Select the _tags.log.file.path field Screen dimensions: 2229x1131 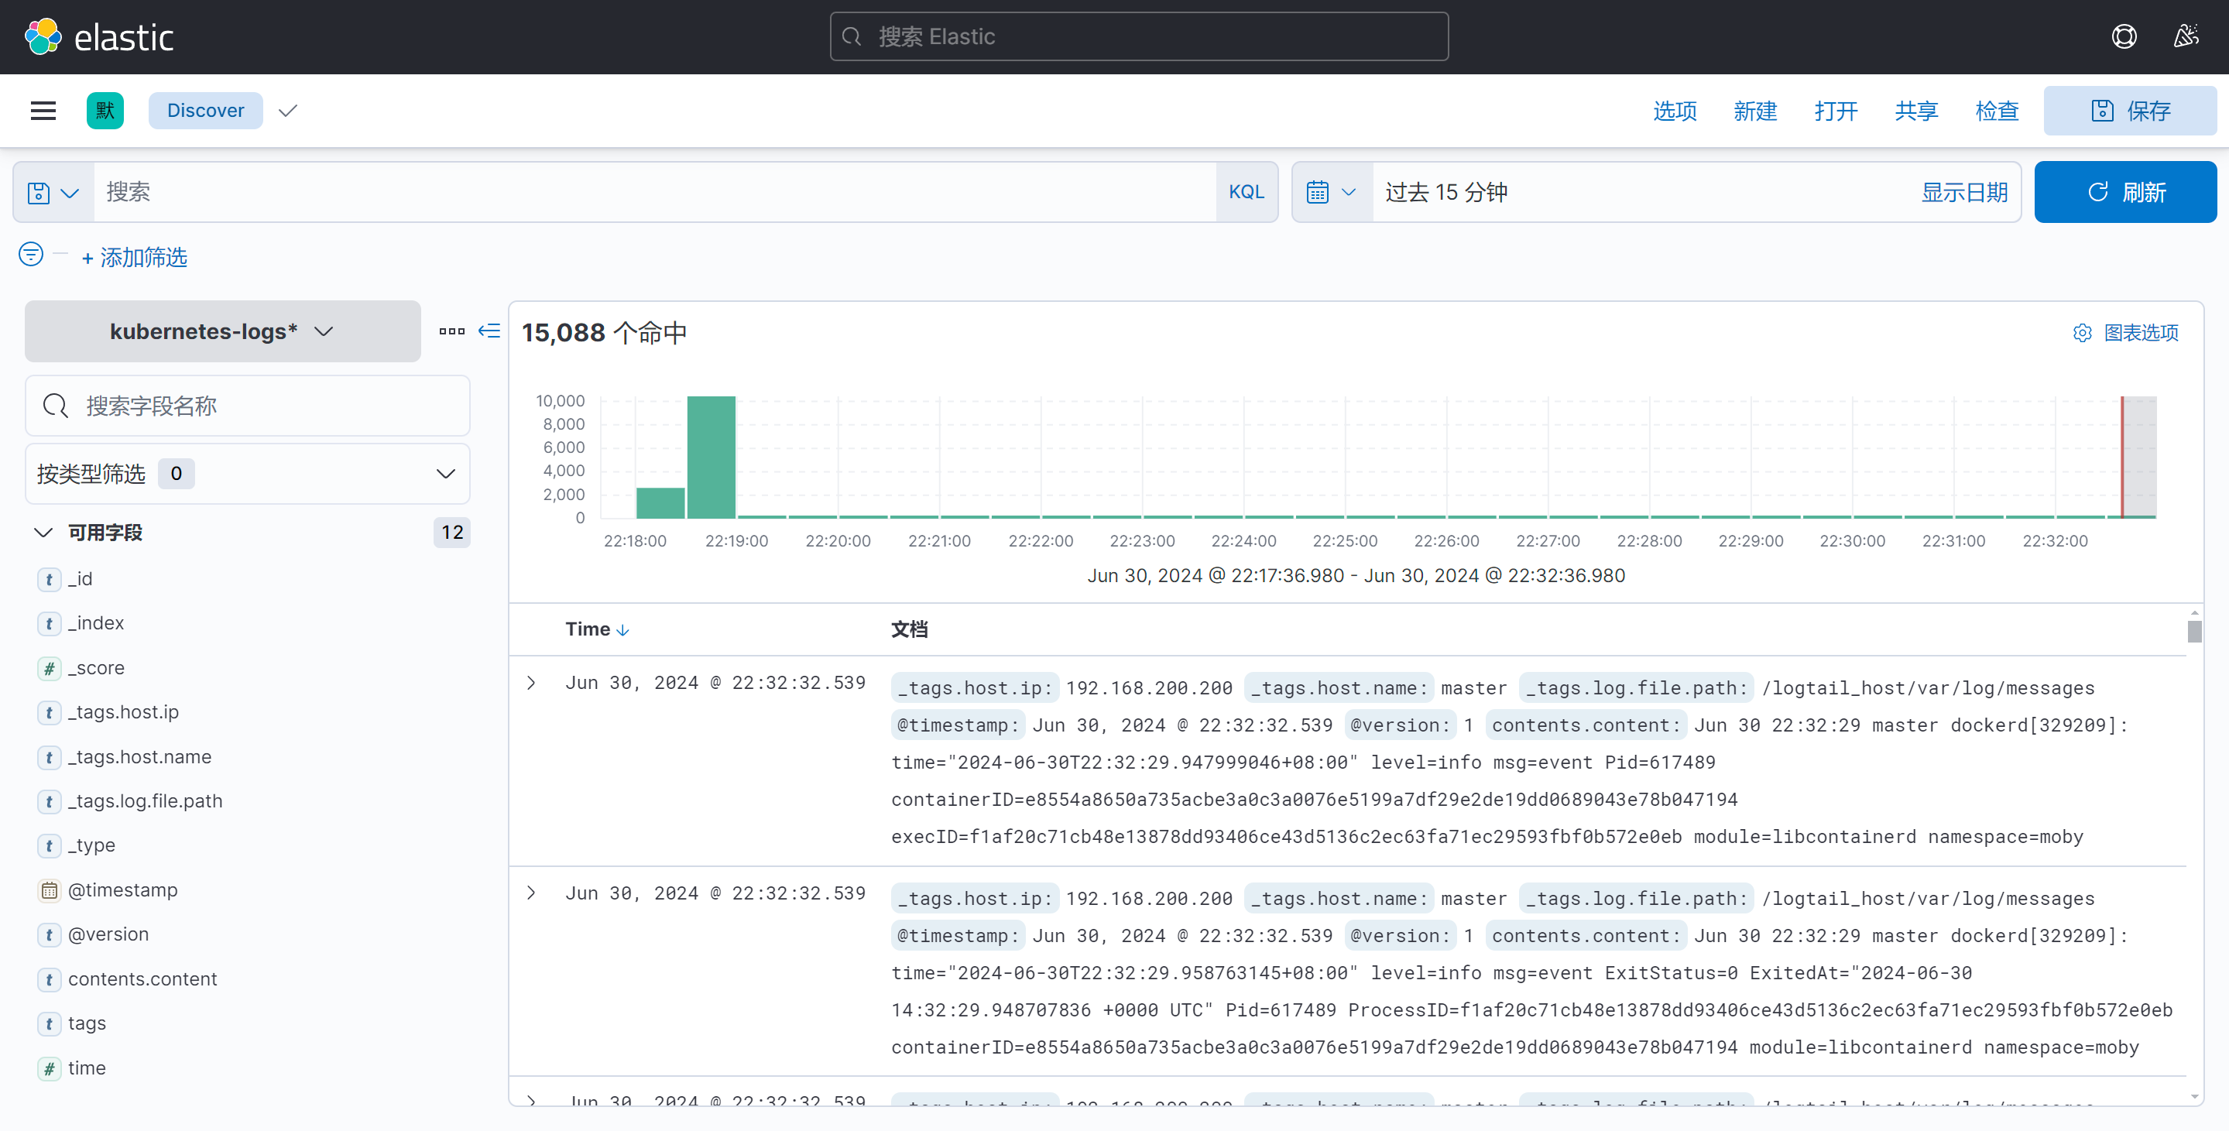point(146,802)
